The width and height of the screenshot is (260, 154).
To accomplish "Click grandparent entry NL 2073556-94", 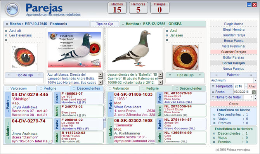I will click(x=181, y=111).
